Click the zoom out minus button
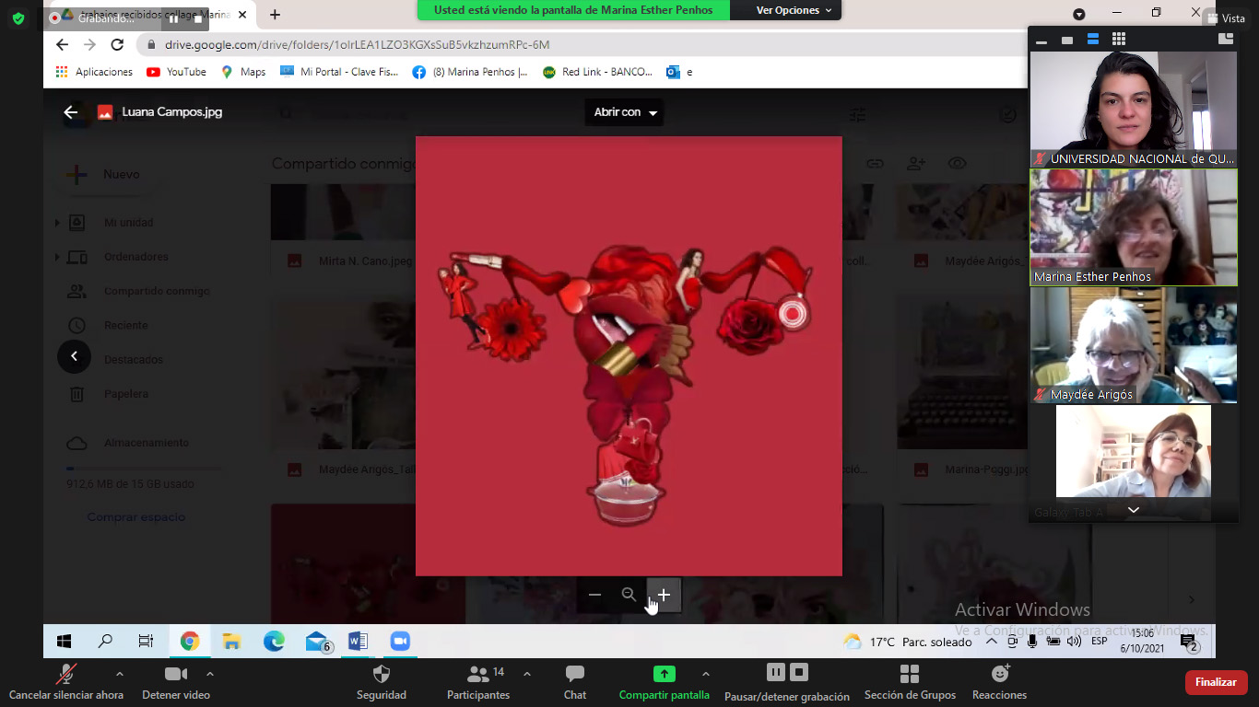 point(594,595)
